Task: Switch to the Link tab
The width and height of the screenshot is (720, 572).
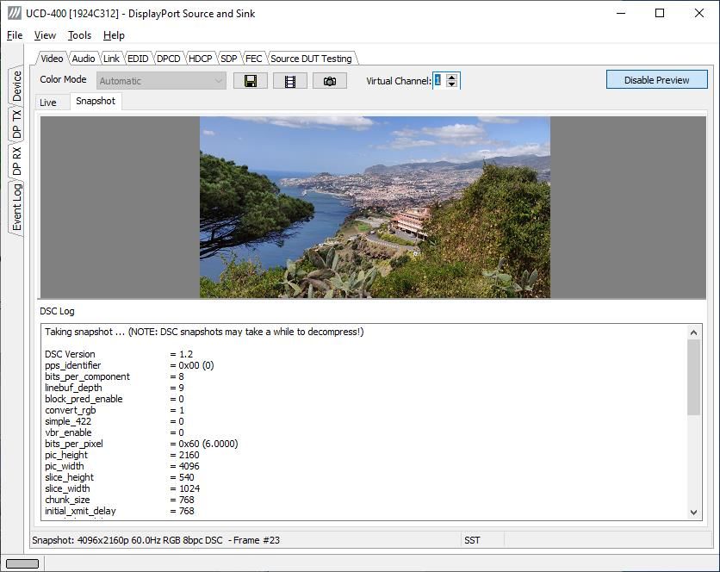Action: (111, 59)
